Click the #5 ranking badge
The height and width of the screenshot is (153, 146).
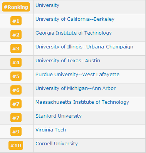(x=16, y=76)
